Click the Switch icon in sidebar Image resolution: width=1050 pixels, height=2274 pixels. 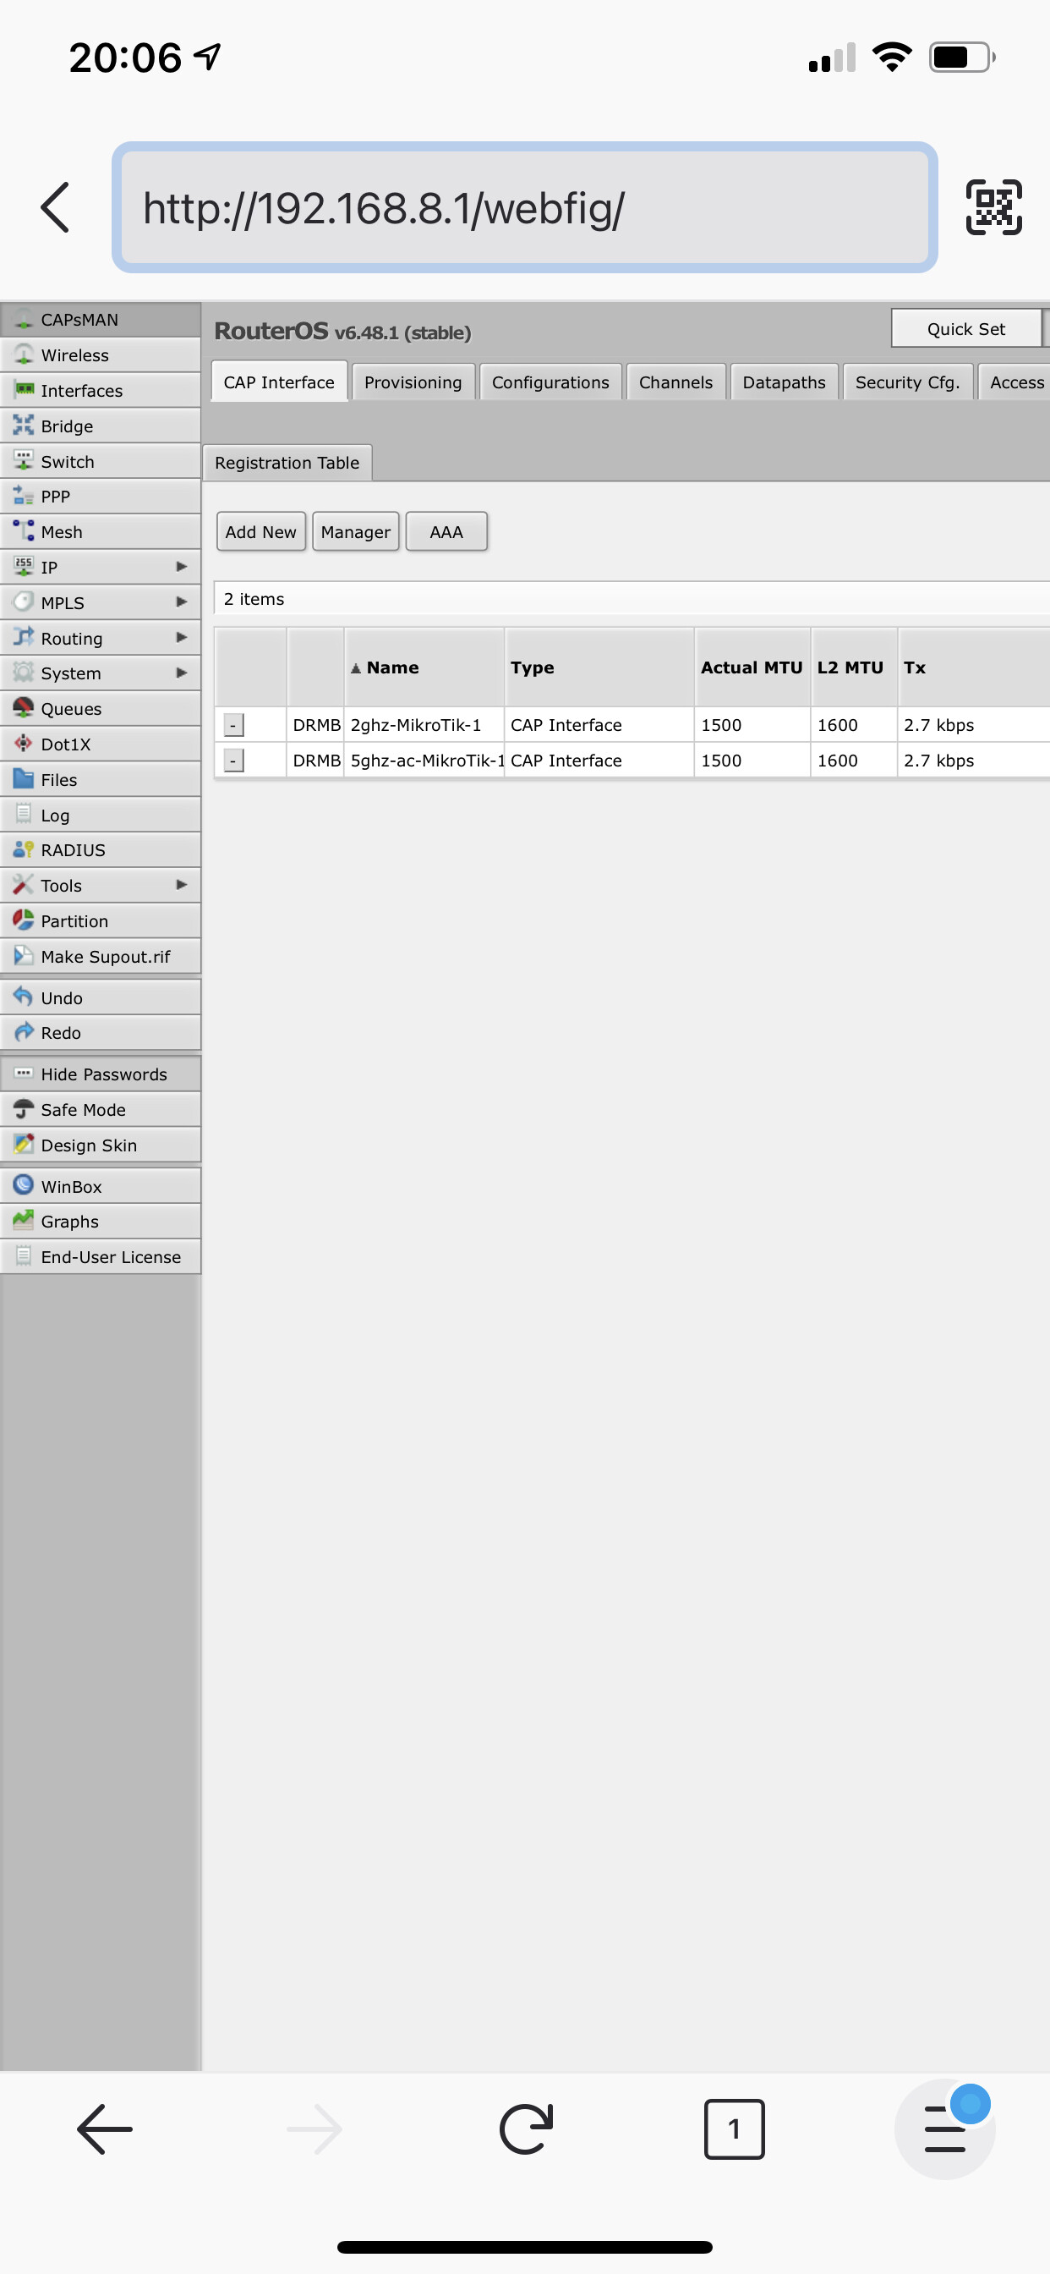pos(24,461)
